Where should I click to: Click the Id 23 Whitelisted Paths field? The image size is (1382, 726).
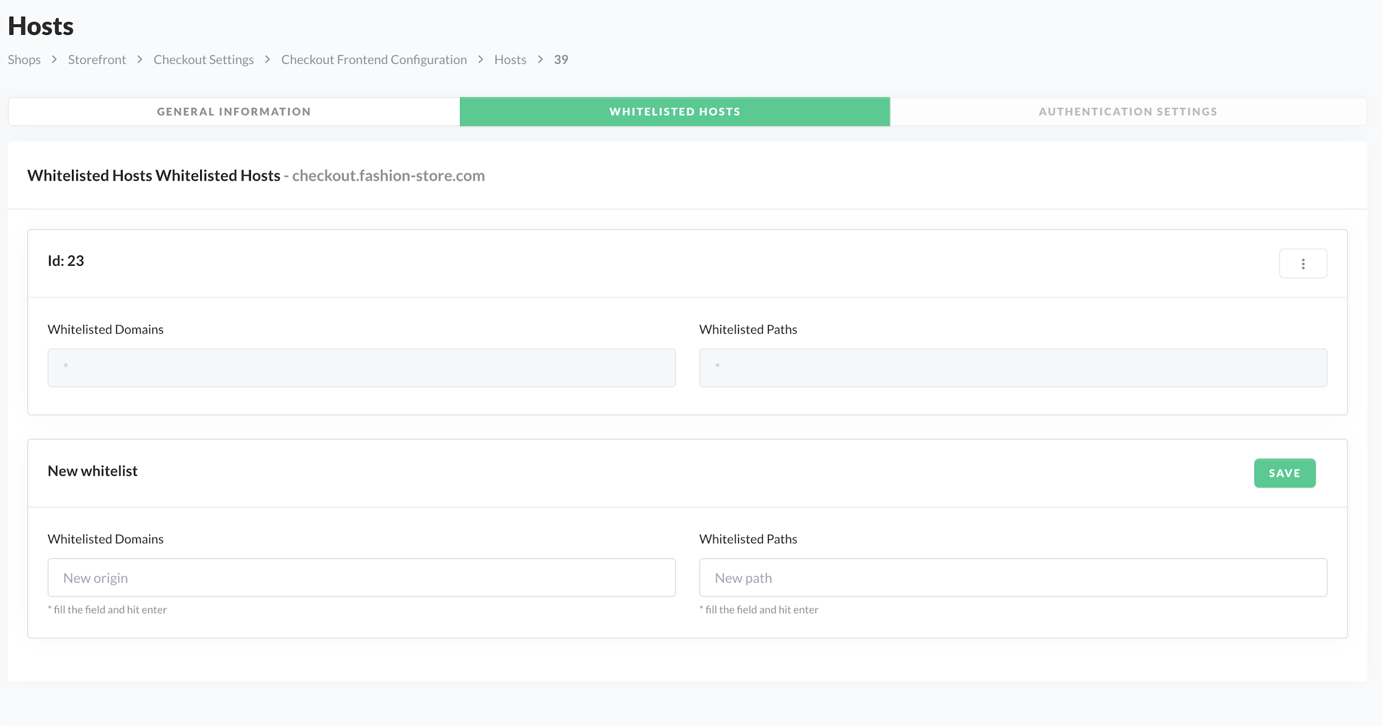(x=1013, y=367)
